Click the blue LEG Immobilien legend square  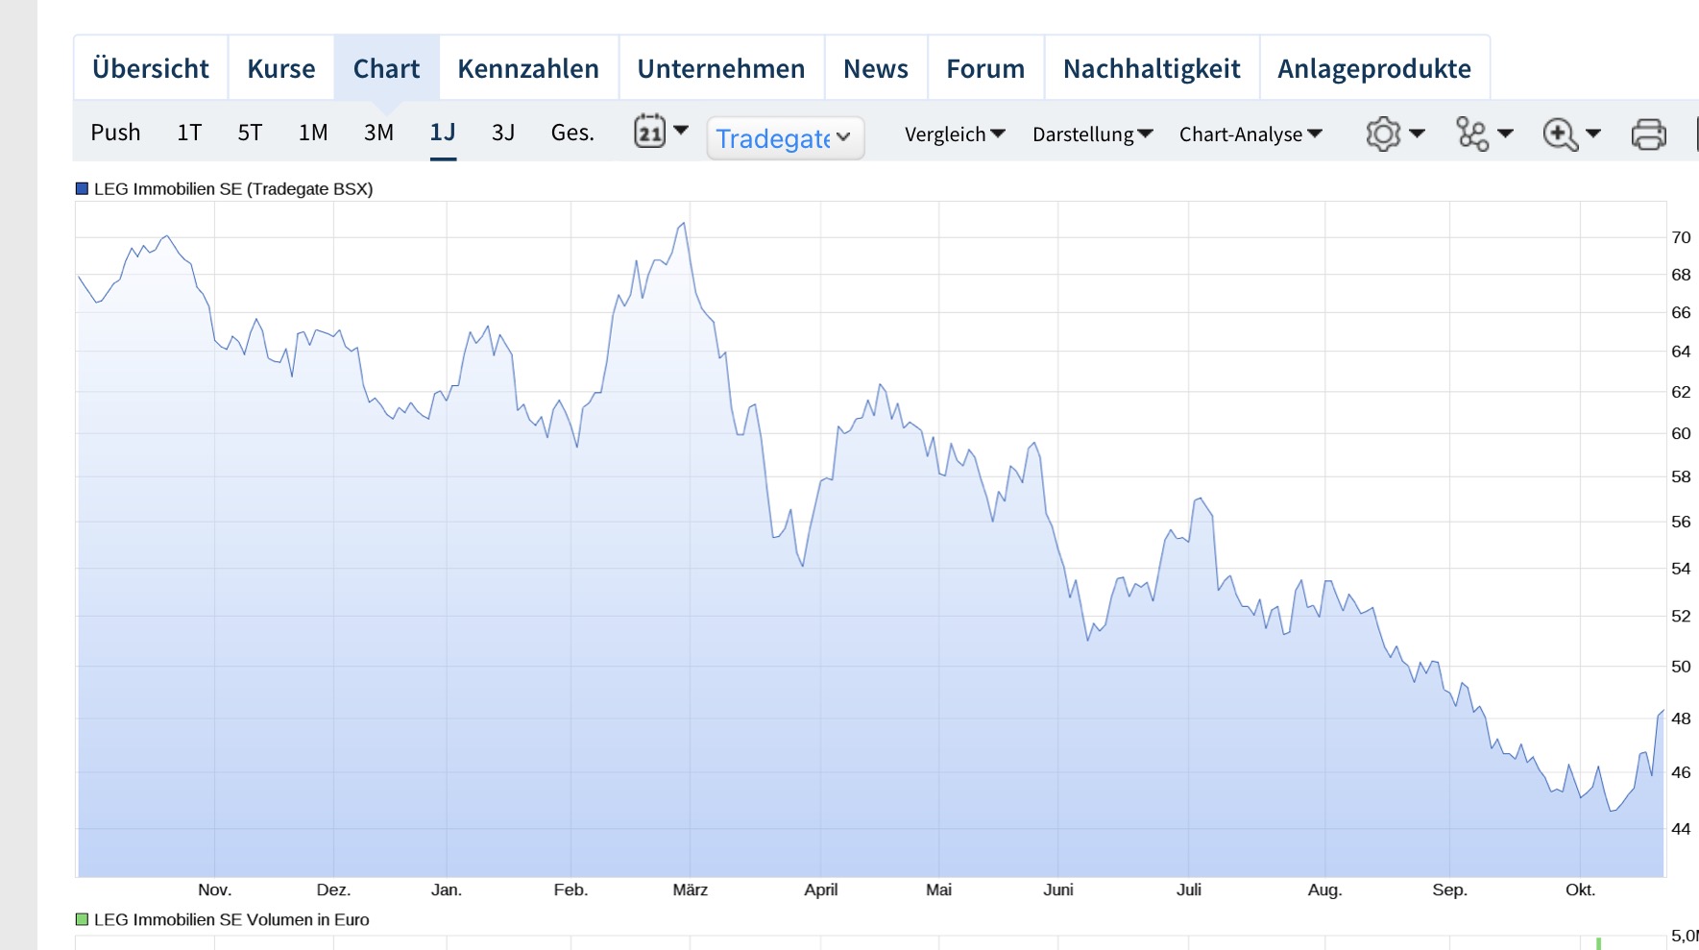(82, 189)
